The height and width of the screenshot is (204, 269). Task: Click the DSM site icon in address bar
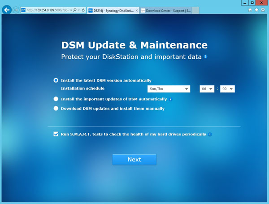(x=23, y=10)
